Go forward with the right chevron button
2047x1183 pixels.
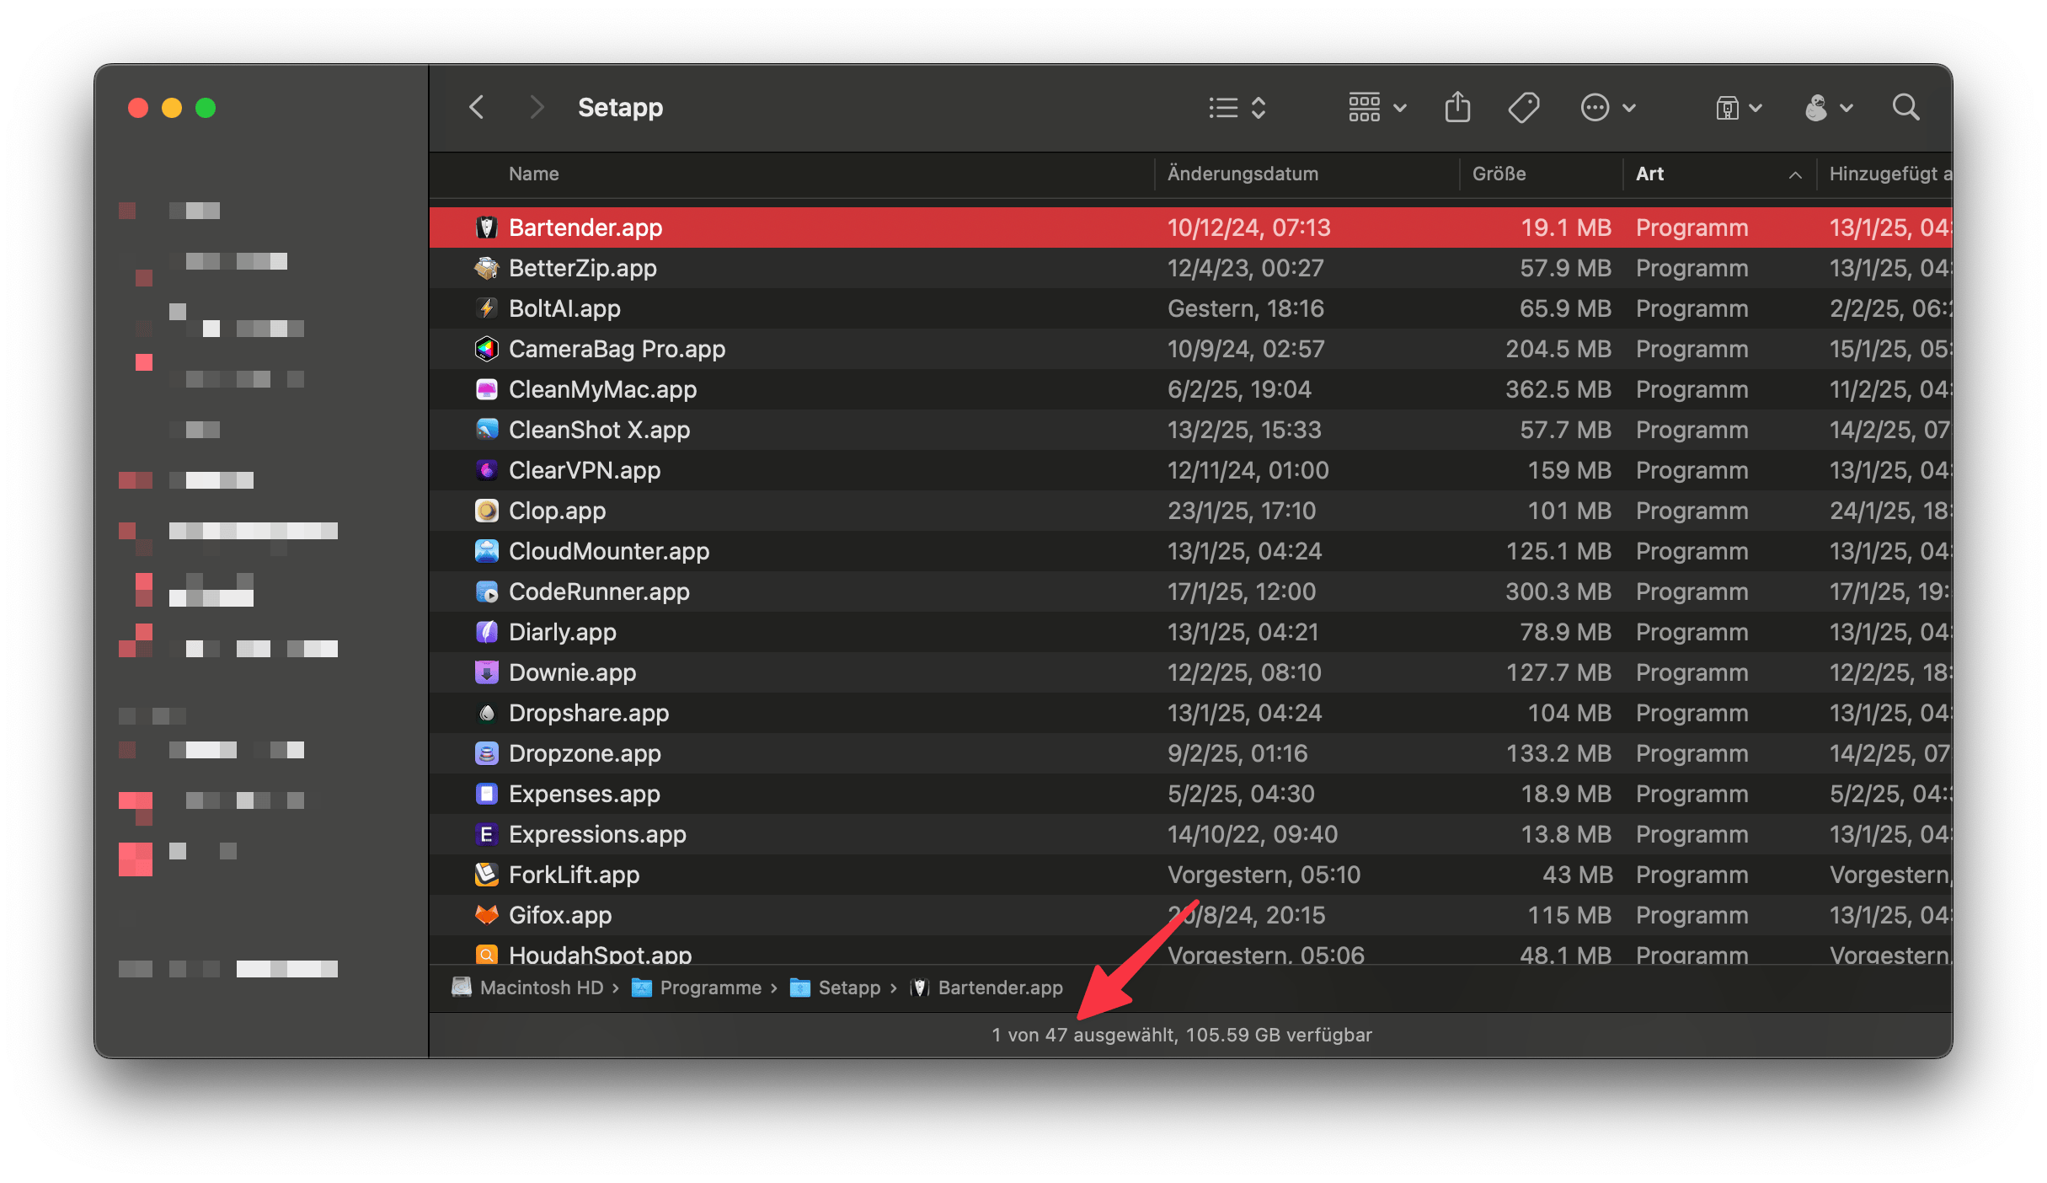pos(537,108)
